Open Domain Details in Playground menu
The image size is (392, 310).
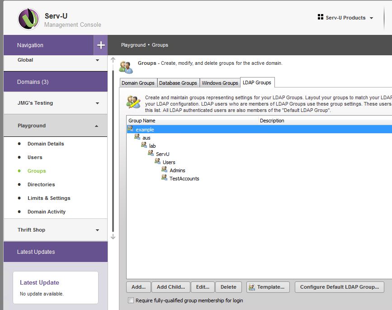[x=46, y=144]
